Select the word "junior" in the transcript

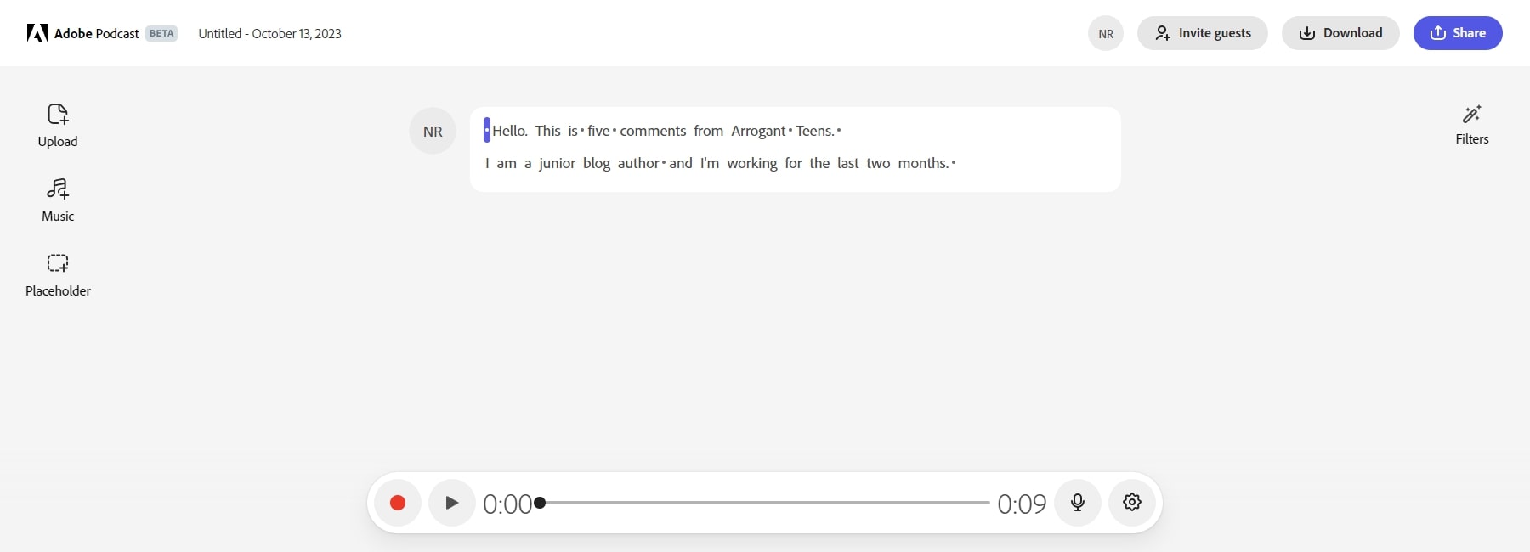pos(557,163)
